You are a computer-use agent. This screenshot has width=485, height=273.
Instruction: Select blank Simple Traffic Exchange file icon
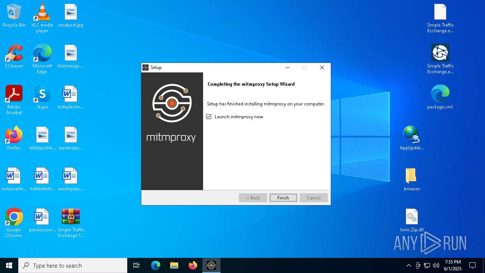(x=440, y=18)
